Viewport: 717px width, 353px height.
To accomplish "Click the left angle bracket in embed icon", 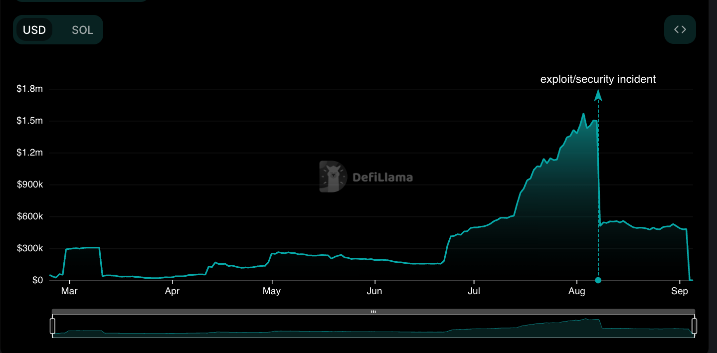I will pos(677,29).
